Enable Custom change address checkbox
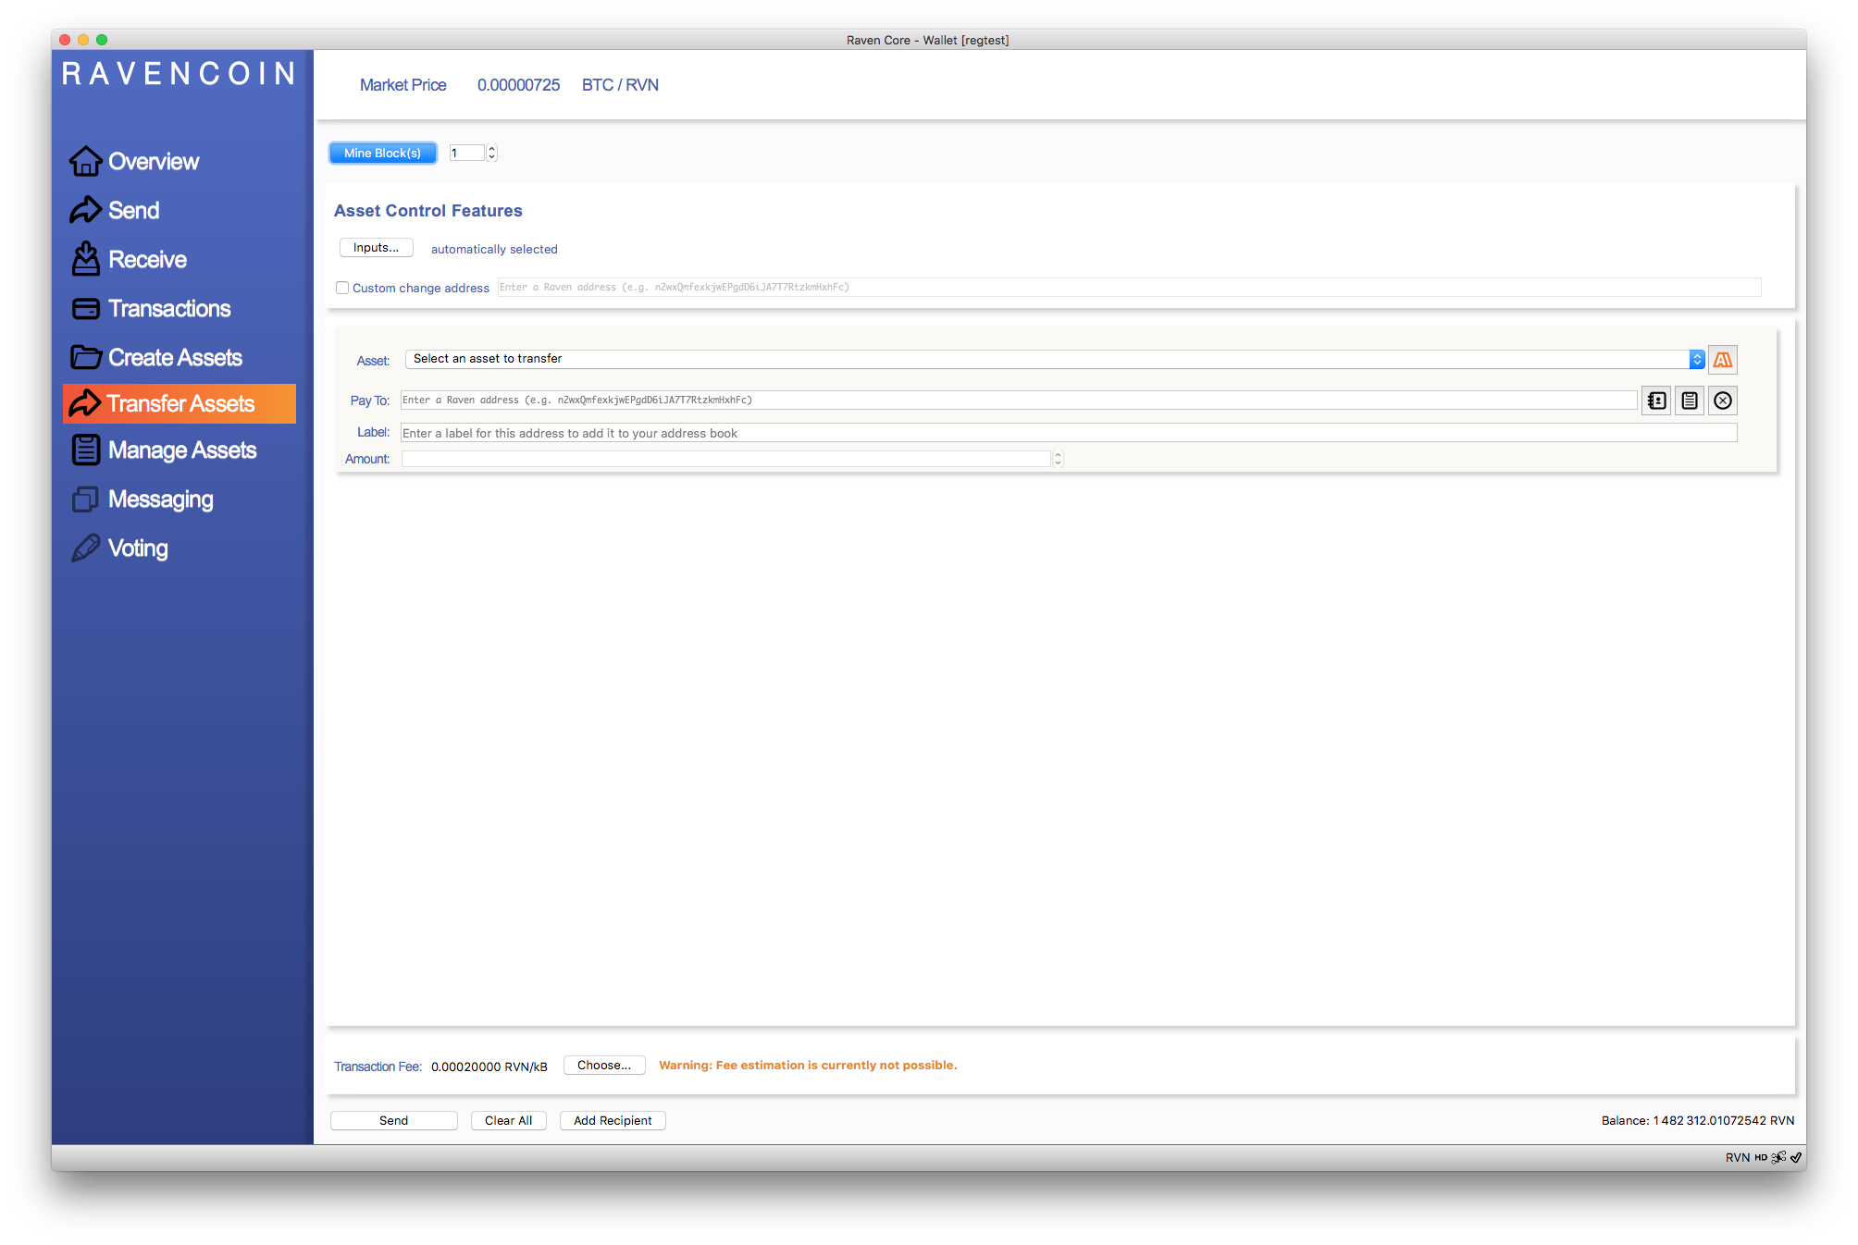The height and width of the screenshot is (1245, 1858). click(342, 288)
